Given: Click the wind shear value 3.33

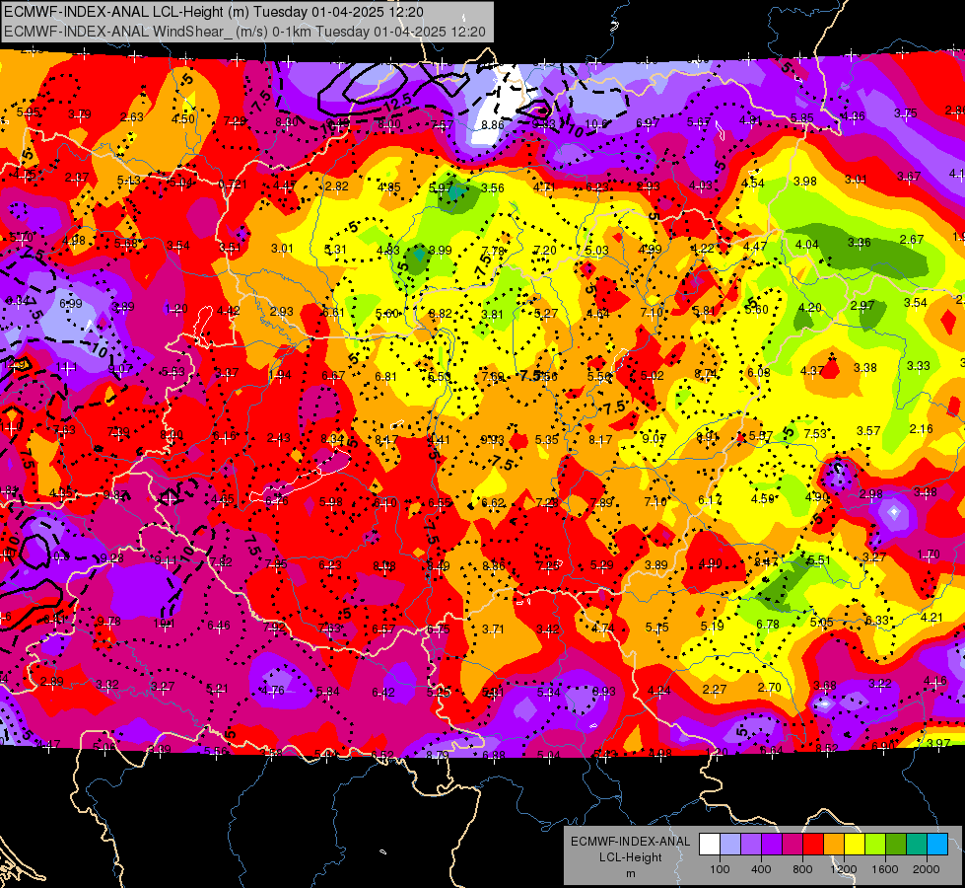Looking at the screenshot, I should [x=919, y=366].
